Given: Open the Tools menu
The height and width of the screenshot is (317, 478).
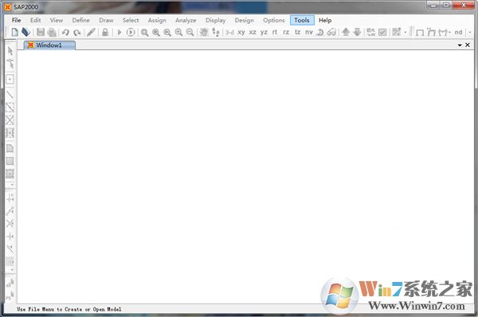Looking at the screenshot, I should (302, 20).
